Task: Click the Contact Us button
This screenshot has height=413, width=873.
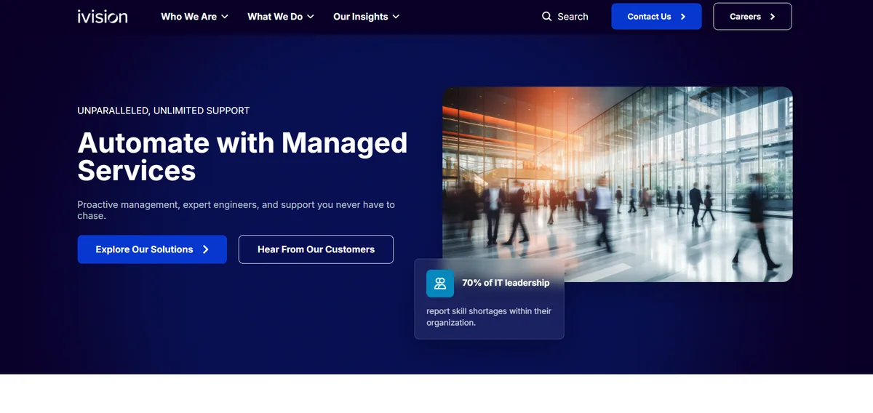Action: pyautogui.click(x=656, y=17)
